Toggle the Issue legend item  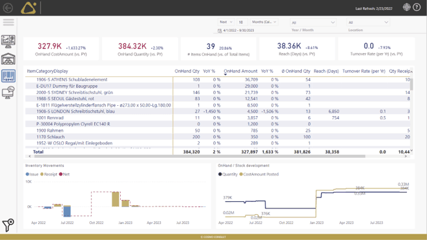click(32, 174)
